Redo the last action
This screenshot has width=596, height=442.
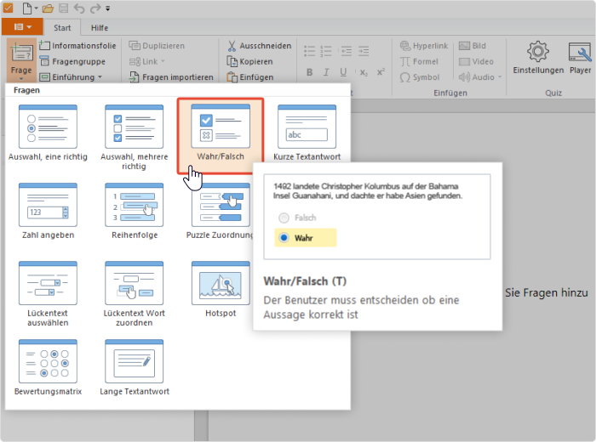point(95,8)
